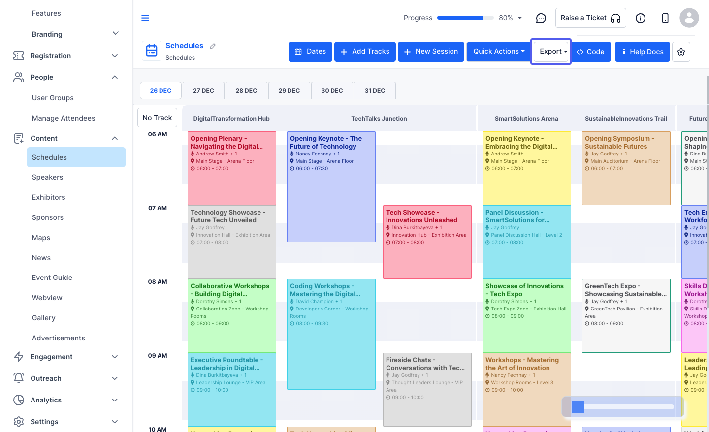Click the pencil edit icon beside Schedules

click(x=213, y=46)
